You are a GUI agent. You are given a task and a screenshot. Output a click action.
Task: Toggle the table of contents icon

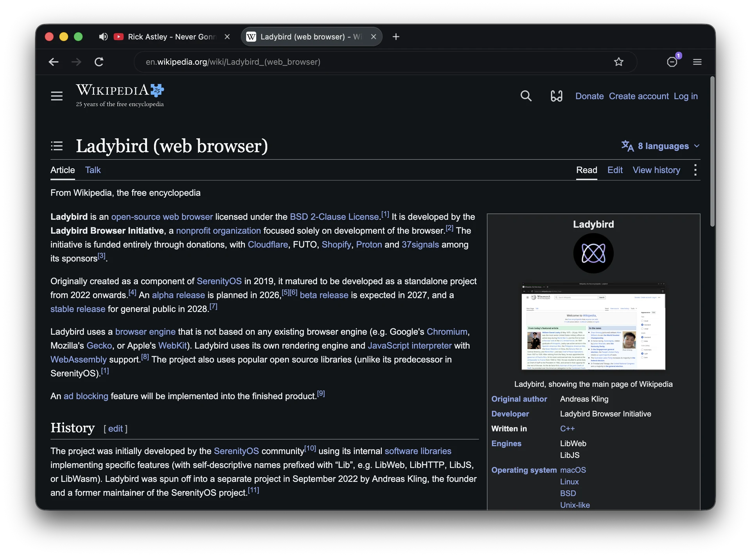point(57,146)
